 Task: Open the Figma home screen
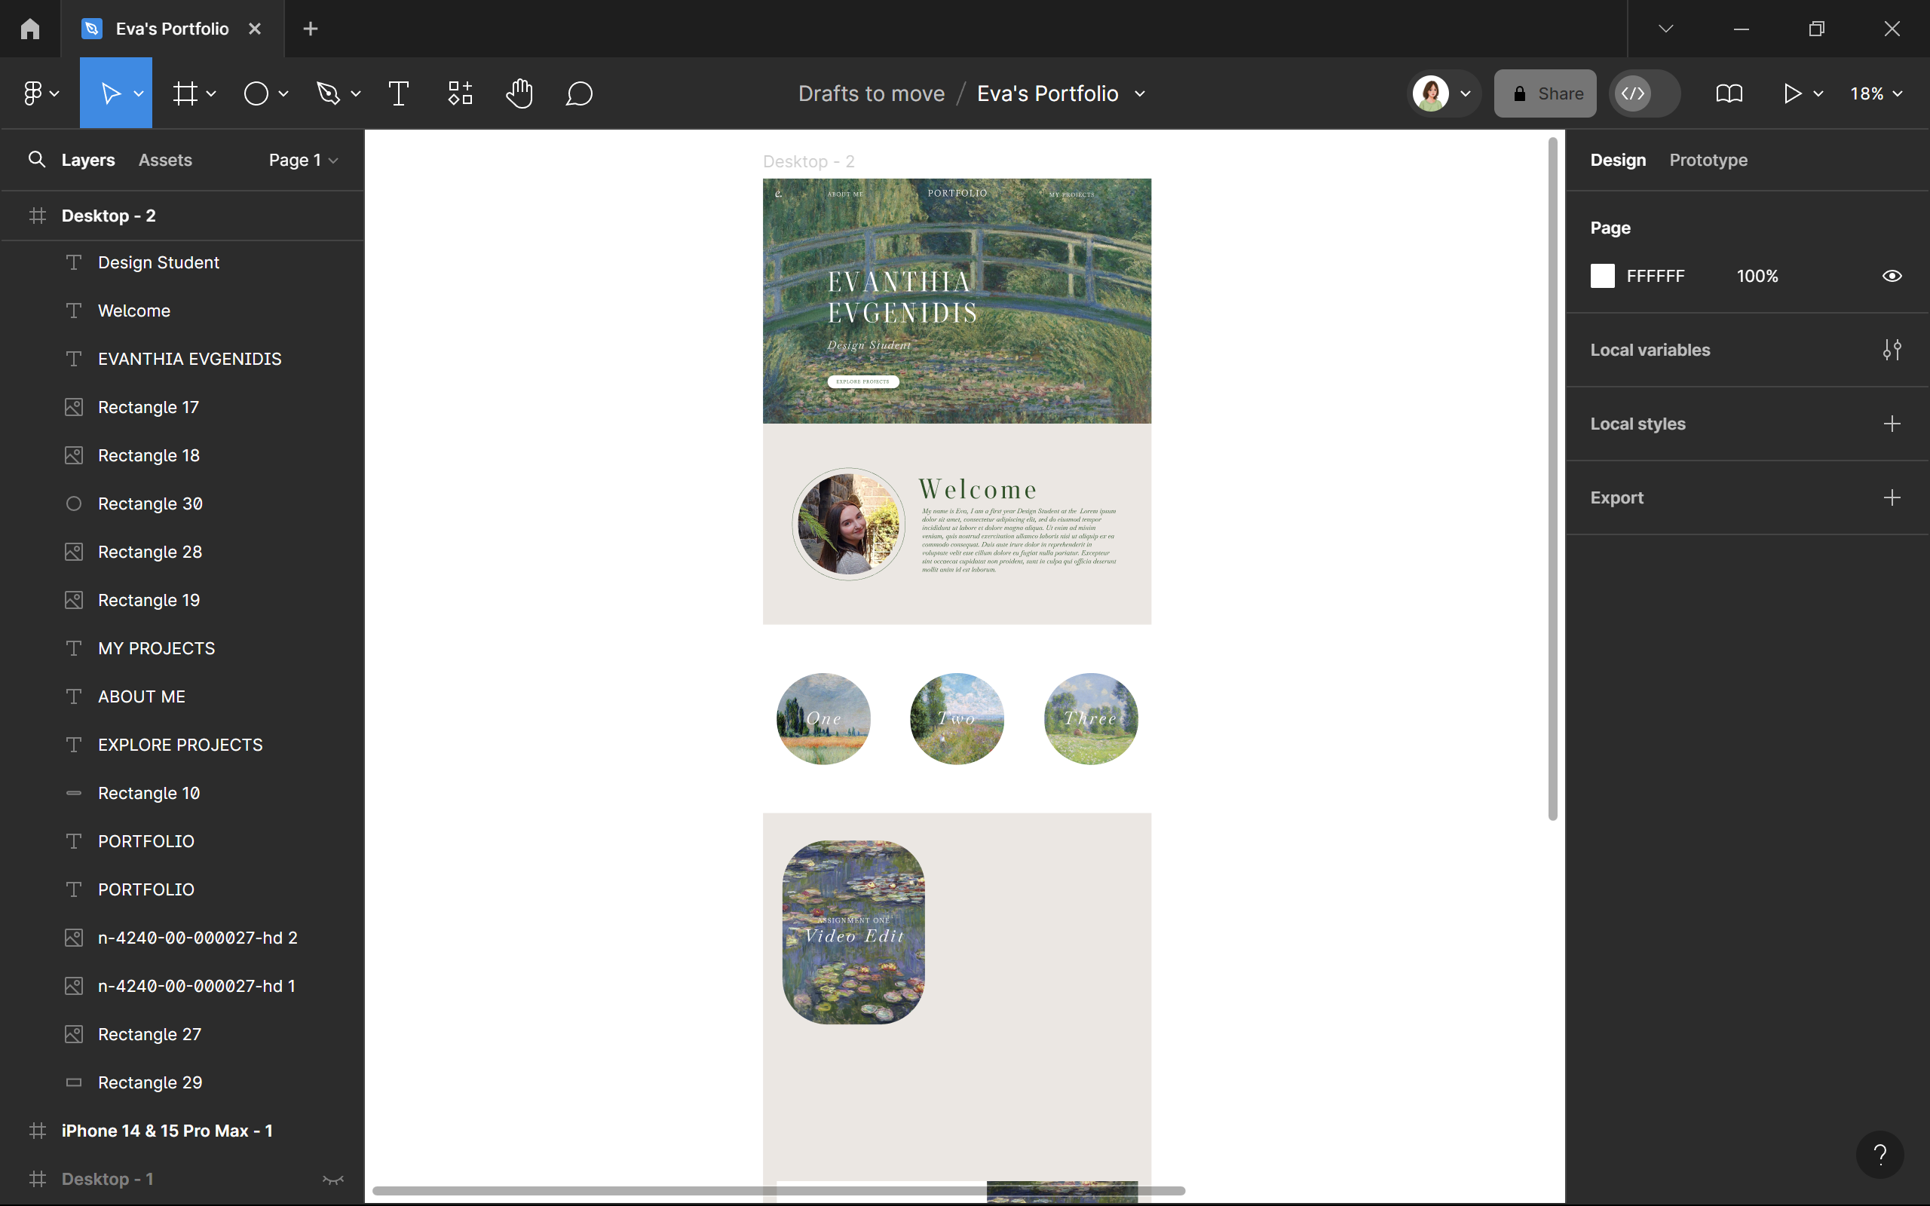pos(30,29)
